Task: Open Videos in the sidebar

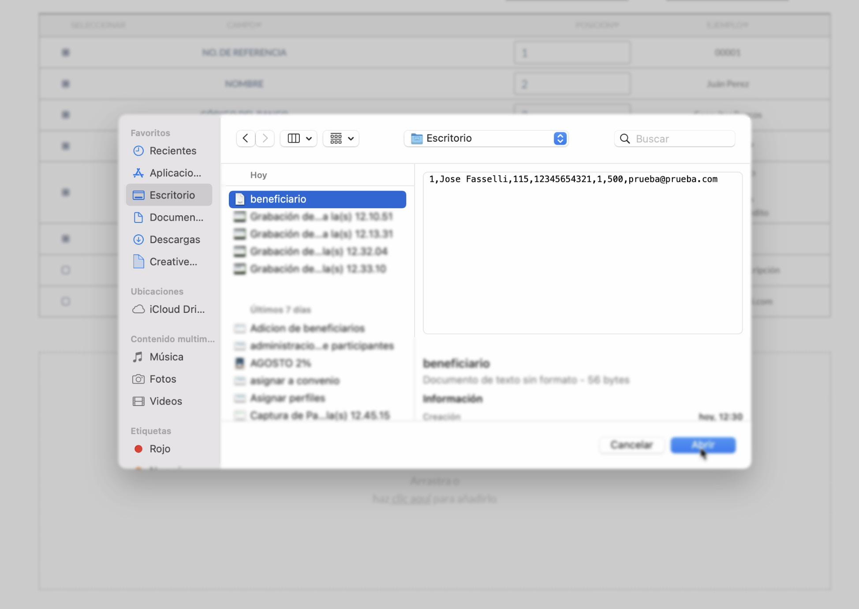Action: 165,401
